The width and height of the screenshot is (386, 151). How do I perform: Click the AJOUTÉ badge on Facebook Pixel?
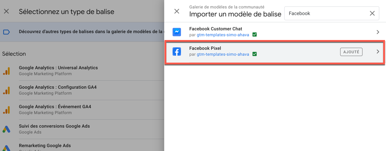[x=351, y=52]
